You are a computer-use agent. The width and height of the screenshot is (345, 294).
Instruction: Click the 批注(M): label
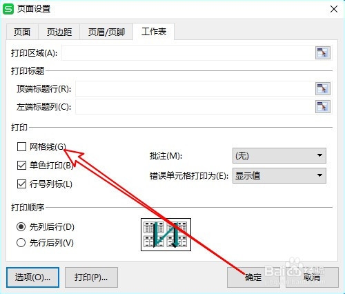coord(166,156)
